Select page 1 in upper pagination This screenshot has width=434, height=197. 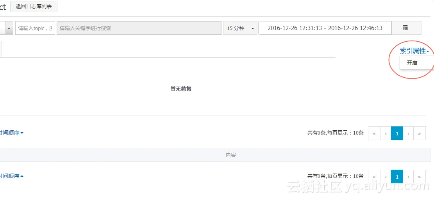coord(397,133)
